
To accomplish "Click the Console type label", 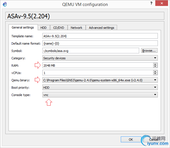I will pyautogui.click(x=21, y=95).
